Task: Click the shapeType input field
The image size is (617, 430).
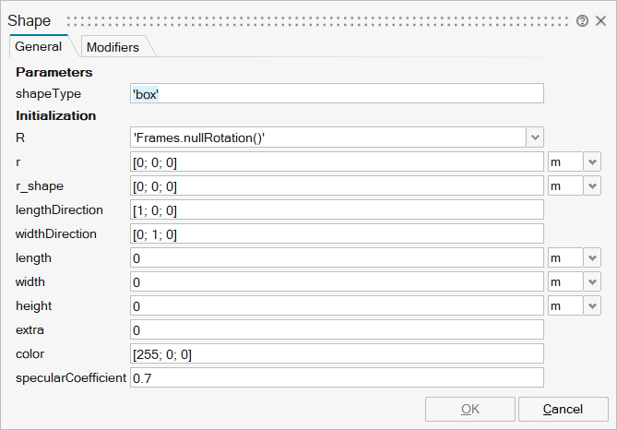Action: pyautogui.click(x=337, y=93)
